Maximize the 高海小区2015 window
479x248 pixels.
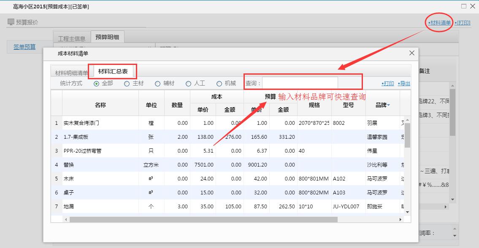(x=464, y=6)
